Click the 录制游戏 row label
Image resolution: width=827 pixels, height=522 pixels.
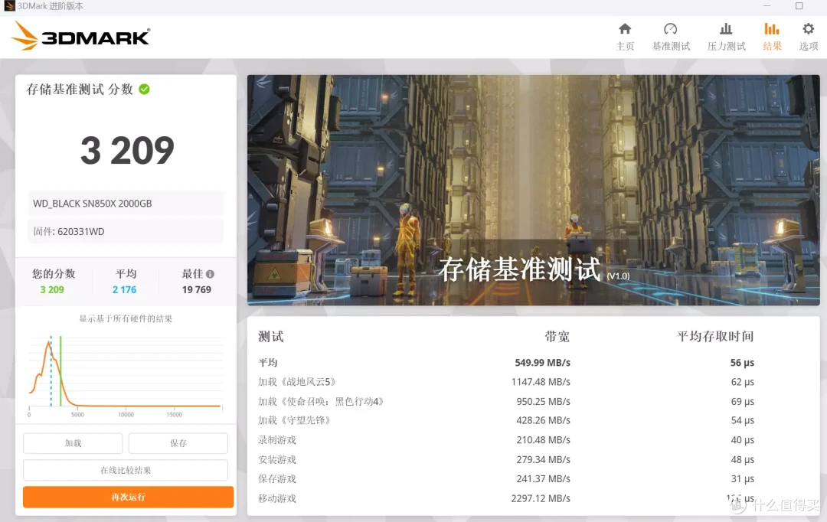click(277, 440)
